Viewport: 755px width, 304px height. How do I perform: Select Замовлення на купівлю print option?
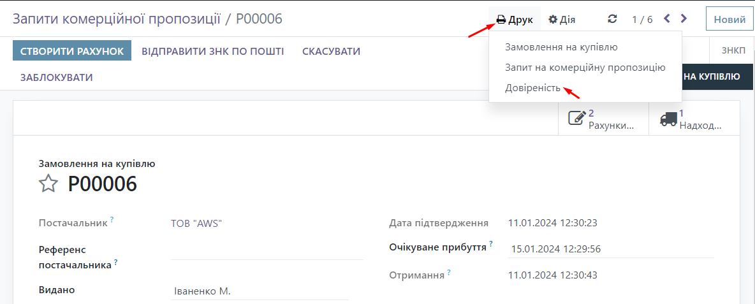[x=561, y=47]
